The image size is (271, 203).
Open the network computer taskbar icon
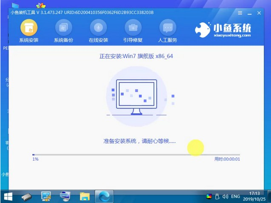click(x=65, y=196)
